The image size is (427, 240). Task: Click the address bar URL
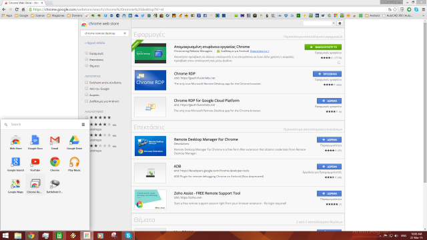pyautogui.click(x=98, y=9)
